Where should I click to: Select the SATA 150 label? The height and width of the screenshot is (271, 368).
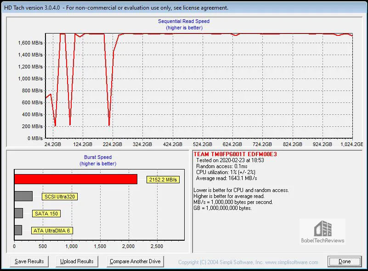46,214
